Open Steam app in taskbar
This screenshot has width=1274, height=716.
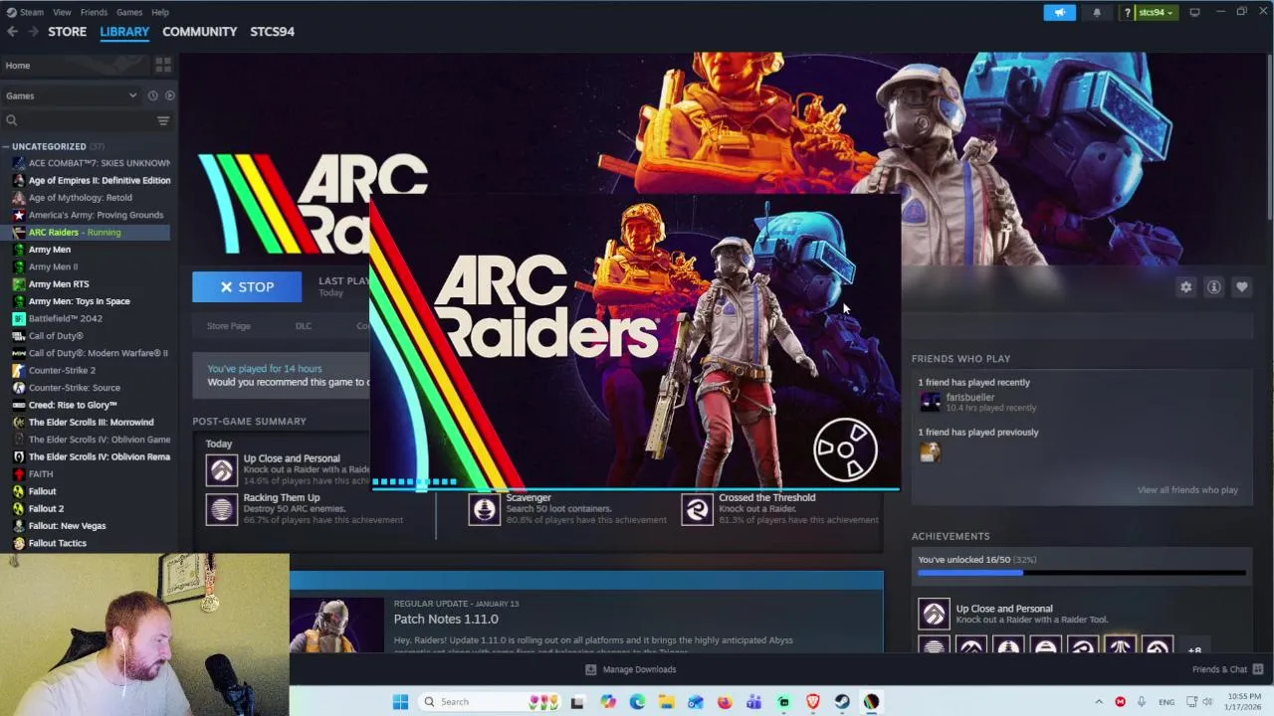coord(842,702)
